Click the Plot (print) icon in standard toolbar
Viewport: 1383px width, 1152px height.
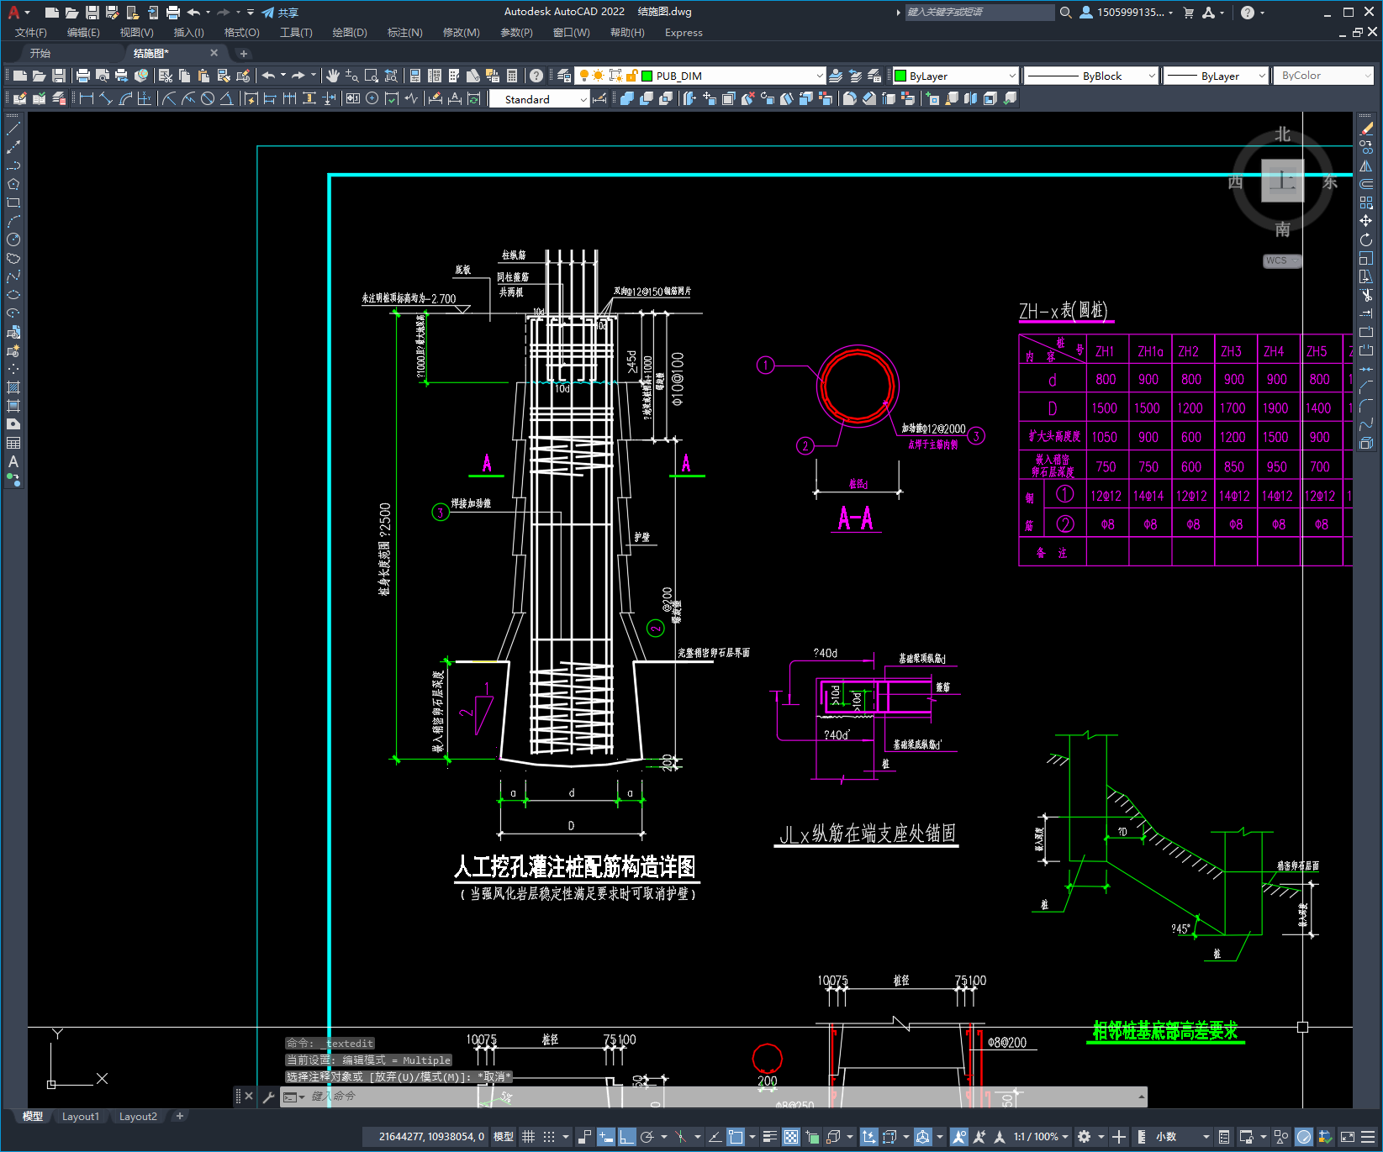83,76
